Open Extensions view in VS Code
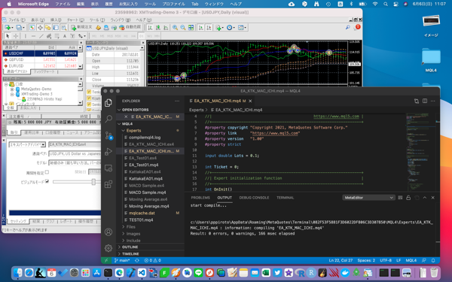 pyautogui.click(x=108, y=184)
